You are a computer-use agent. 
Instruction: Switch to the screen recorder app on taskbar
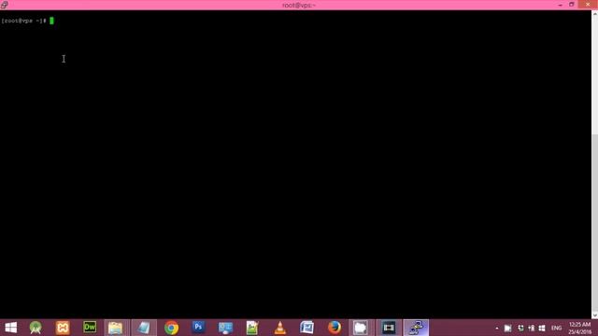coord(389,328)
